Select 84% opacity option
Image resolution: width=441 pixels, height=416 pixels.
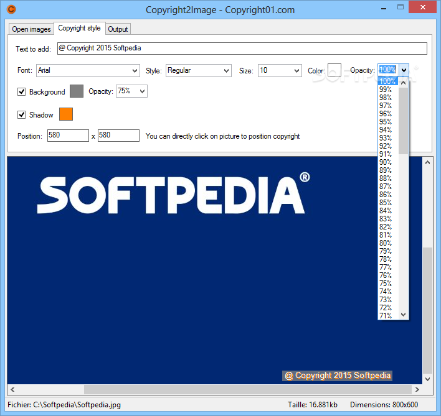click(x=388, y=211)
